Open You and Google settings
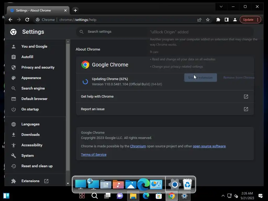The width and height of the screenshot is (268, 201). click(x=34, y=47)
